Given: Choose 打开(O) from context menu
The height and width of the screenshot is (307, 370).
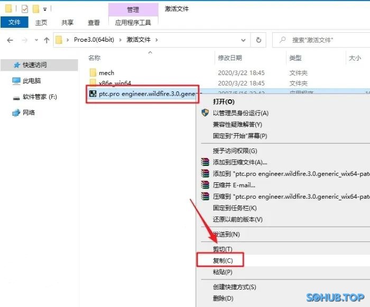Looking at the screenshot, I should pyautogui.click(x=224, y=101).
